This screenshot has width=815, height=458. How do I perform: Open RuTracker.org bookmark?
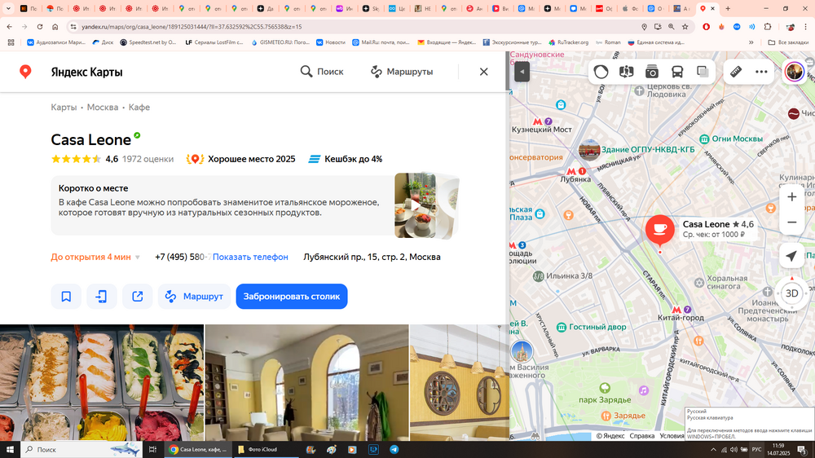tap(568, 42)
